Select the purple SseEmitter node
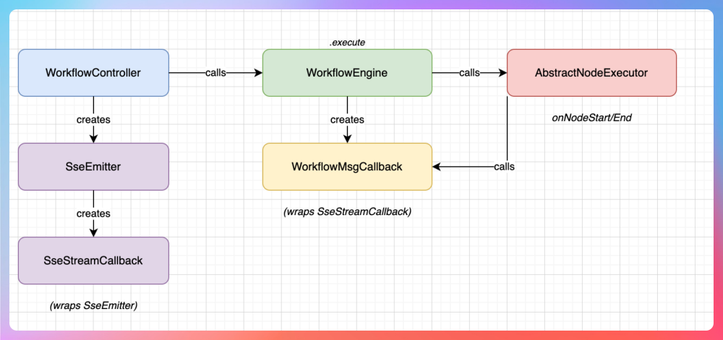 93,167
